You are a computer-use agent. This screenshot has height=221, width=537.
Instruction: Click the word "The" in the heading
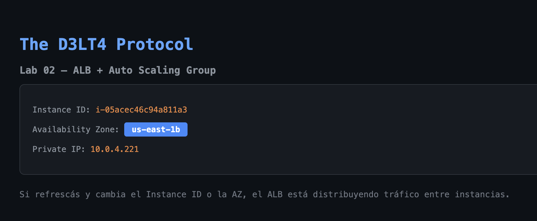point(34,44)
